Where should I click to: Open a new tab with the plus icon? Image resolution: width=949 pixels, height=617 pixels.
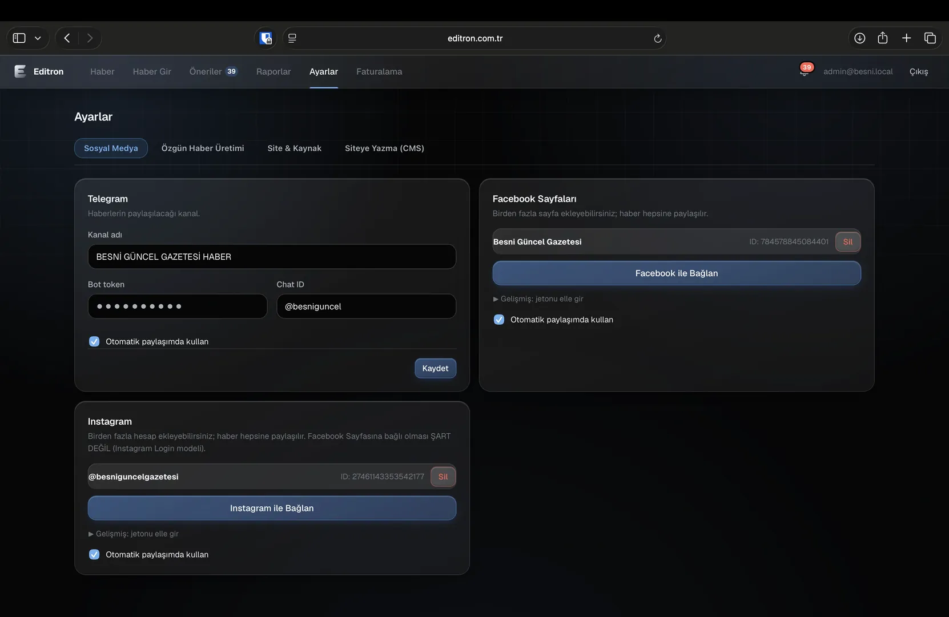906,38
